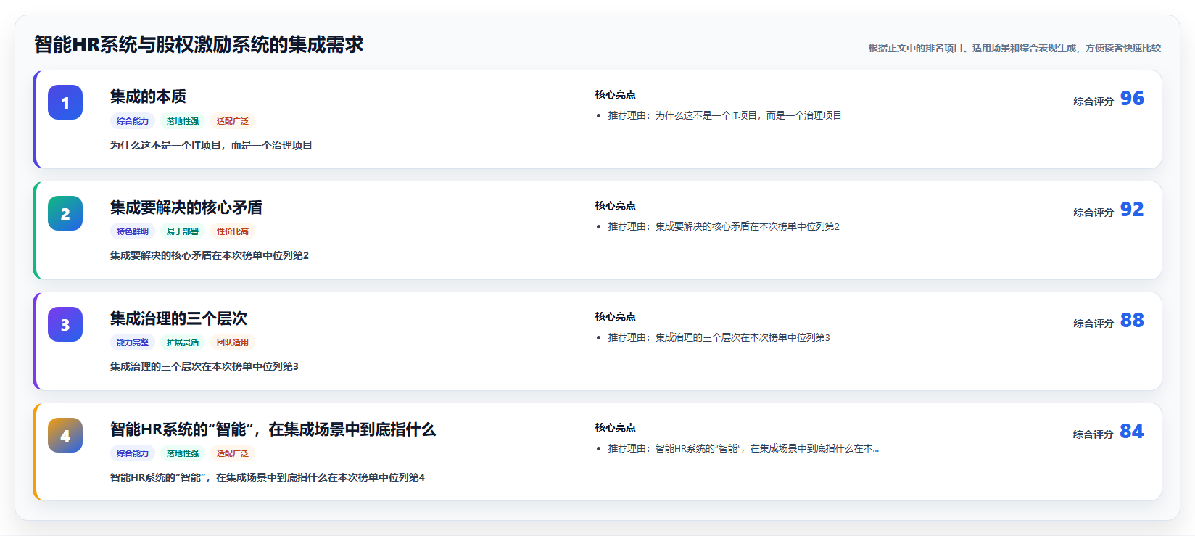Click the rank 2 number badge
Screen dimensions: 1195x536
[65, 213]
